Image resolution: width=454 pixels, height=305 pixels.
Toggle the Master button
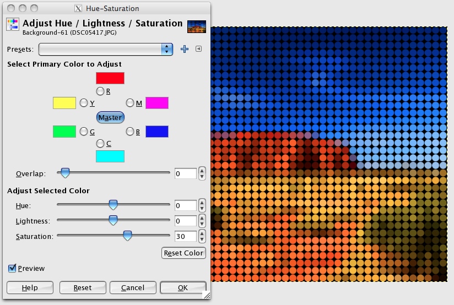tap(110, 117)
